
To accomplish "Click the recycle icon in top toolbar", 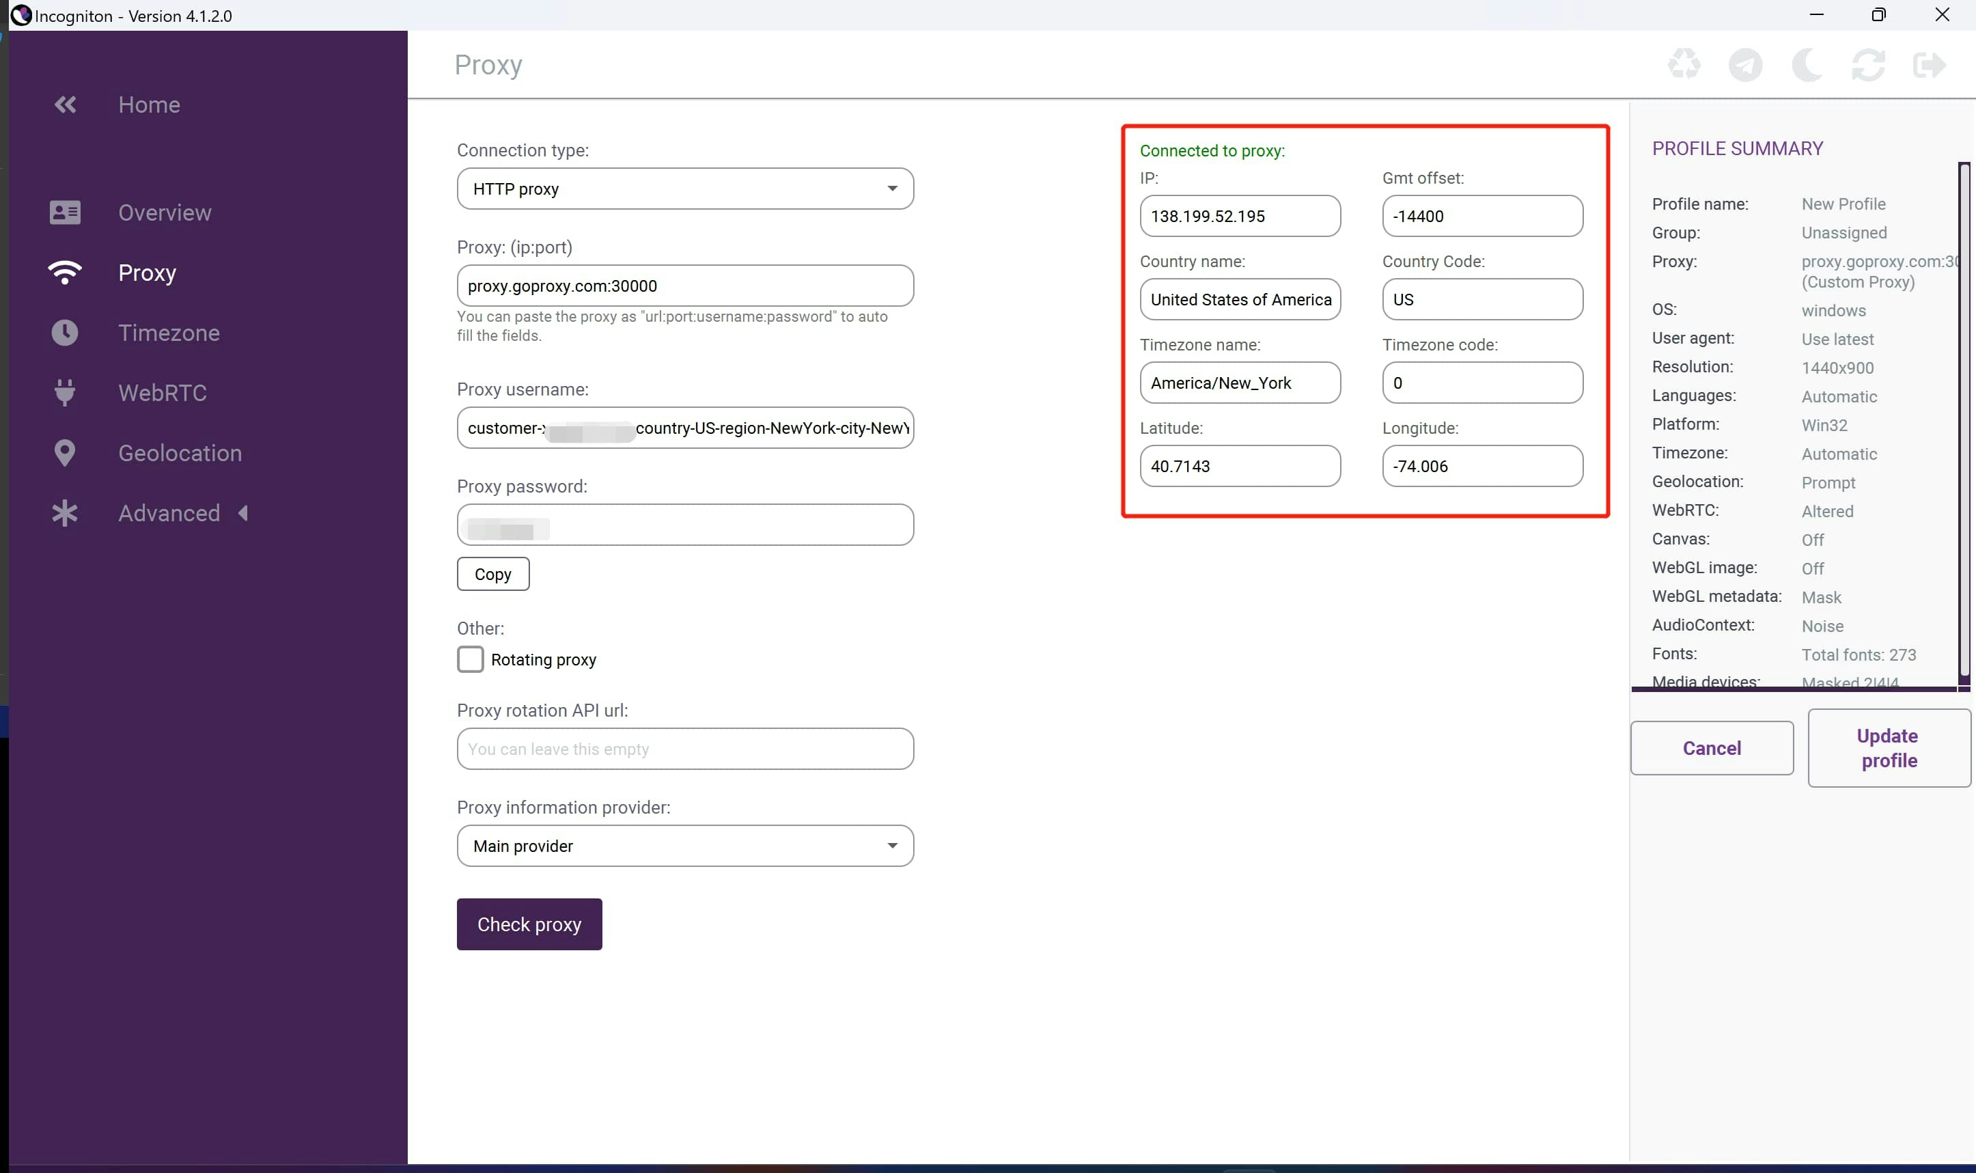I will pyautogui.click(x=1684, y=65).
